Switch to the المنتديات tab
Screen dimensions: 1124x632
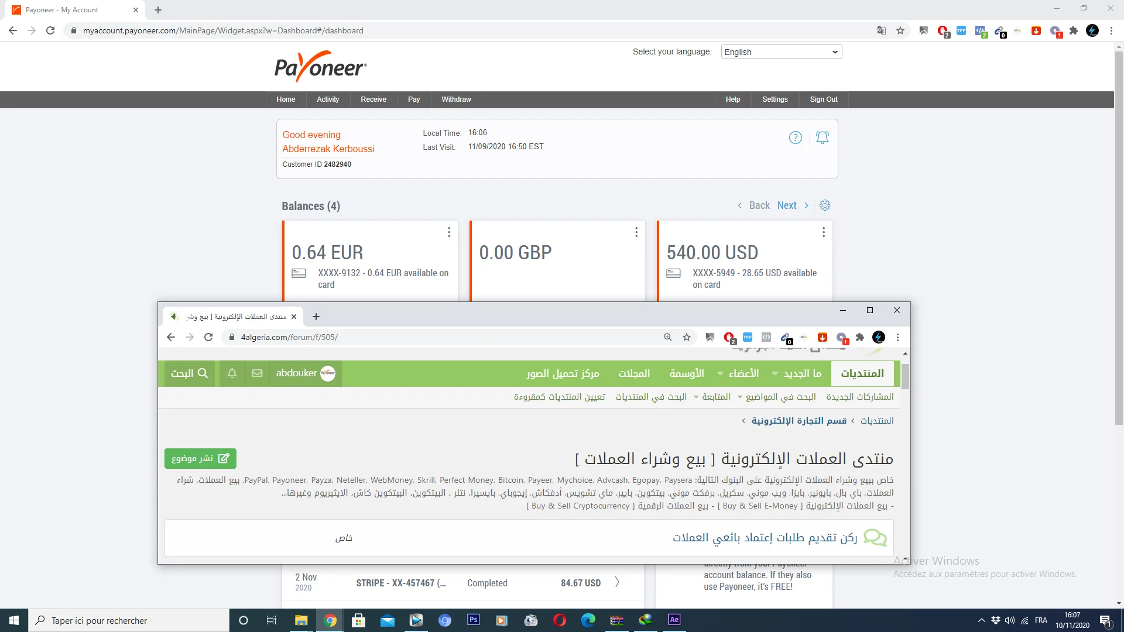862,373
